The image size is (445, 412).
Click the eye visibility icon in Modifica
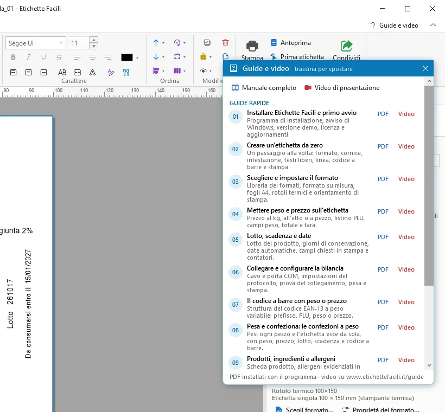pyautogui.click(x=203, y=70)
